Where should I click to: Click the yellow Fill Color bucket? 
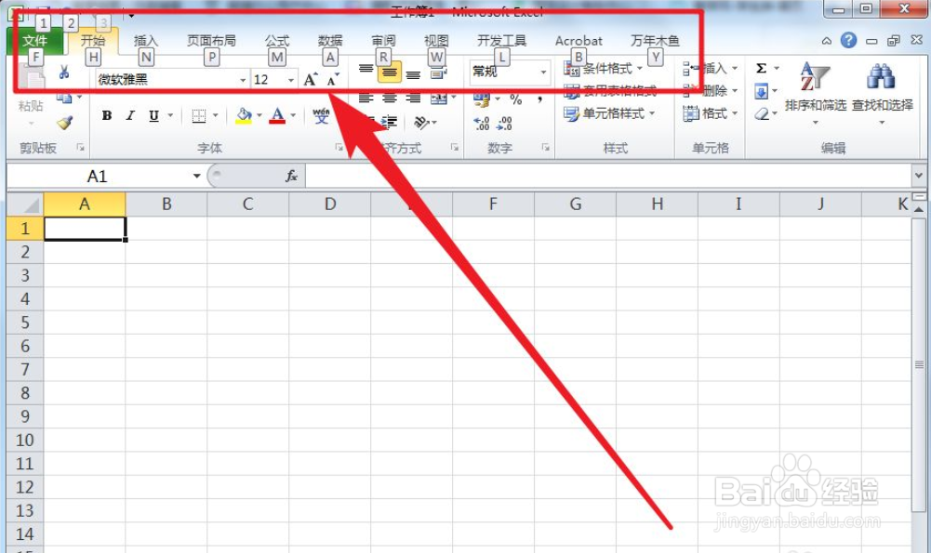[244, 115]
